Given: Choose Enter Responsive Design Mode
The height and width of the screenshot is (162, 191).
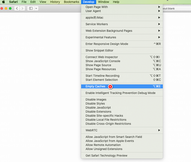Looking at the screenshot, I should [x=122, y=44].
